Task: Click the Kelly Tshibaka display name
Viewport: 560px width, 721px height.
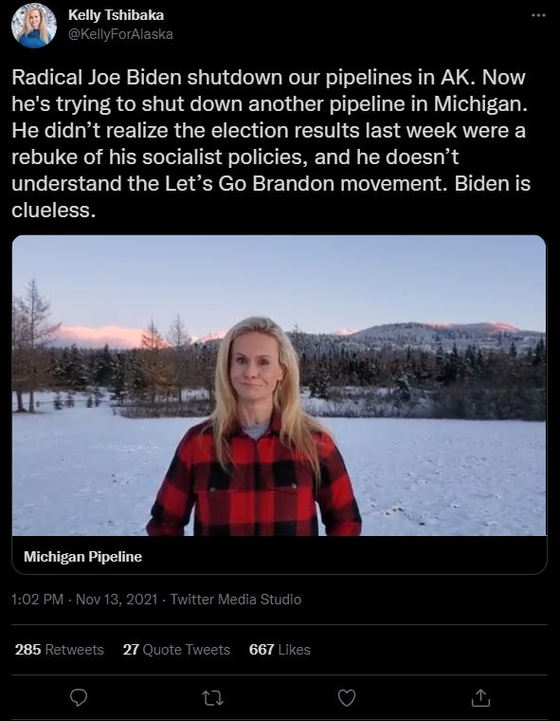Action: click(116, 15)
